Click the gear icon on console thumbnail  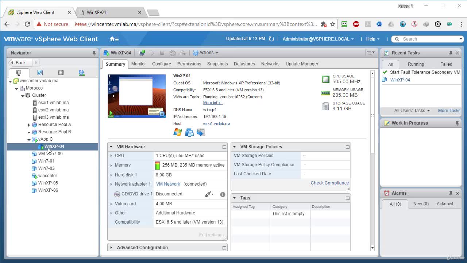[x=162, y=114]
